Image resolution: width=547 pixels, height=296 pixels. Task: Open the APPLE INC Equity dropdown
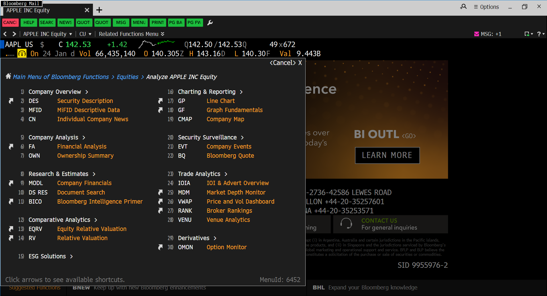[48, 34]
